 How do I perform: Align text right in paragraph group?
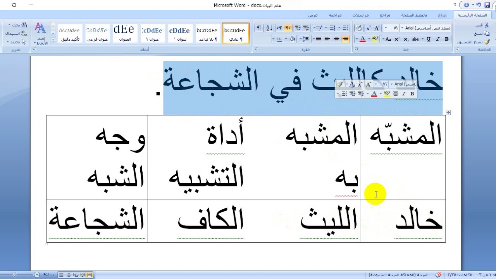click(345, 39)
